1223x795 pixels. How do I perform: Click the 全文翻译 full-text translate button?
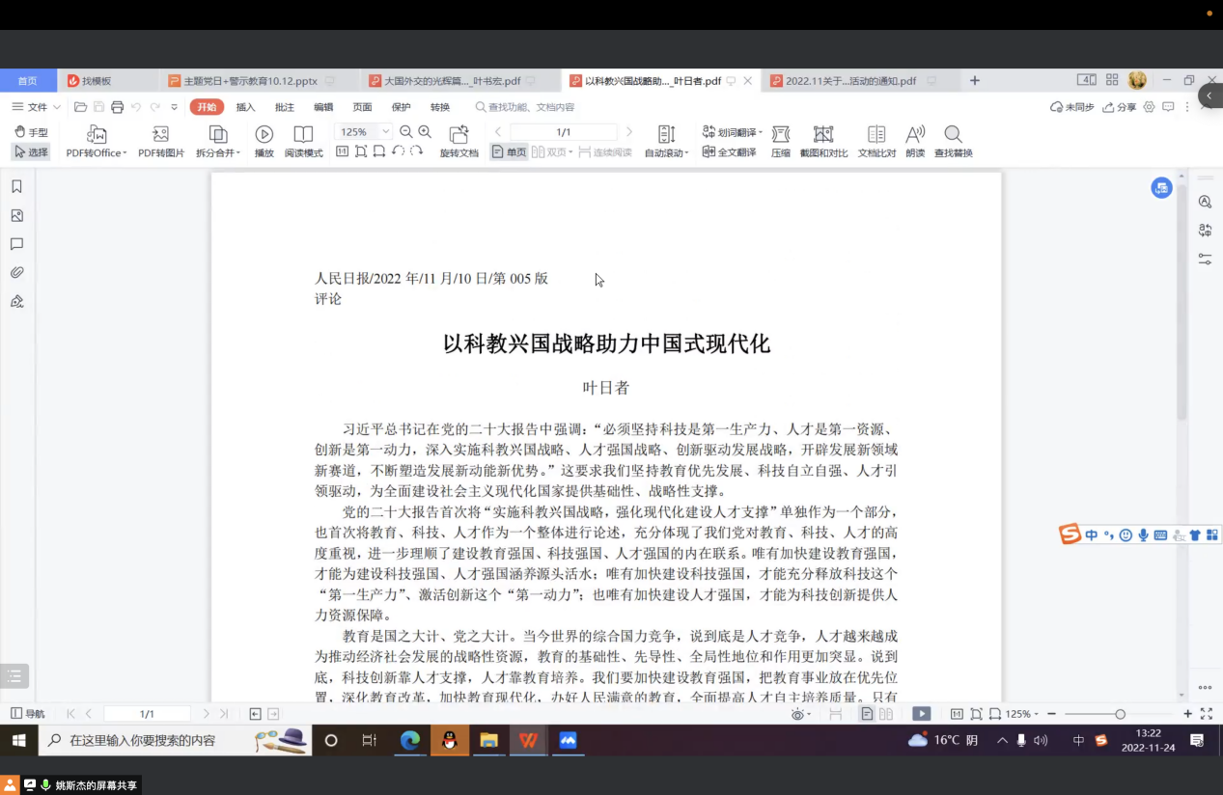(730, 152)
